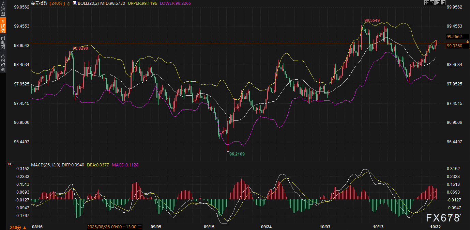470x230 pixels.
Task: Click the second top-right chart scale icon
Action: [x=432, y=3]
